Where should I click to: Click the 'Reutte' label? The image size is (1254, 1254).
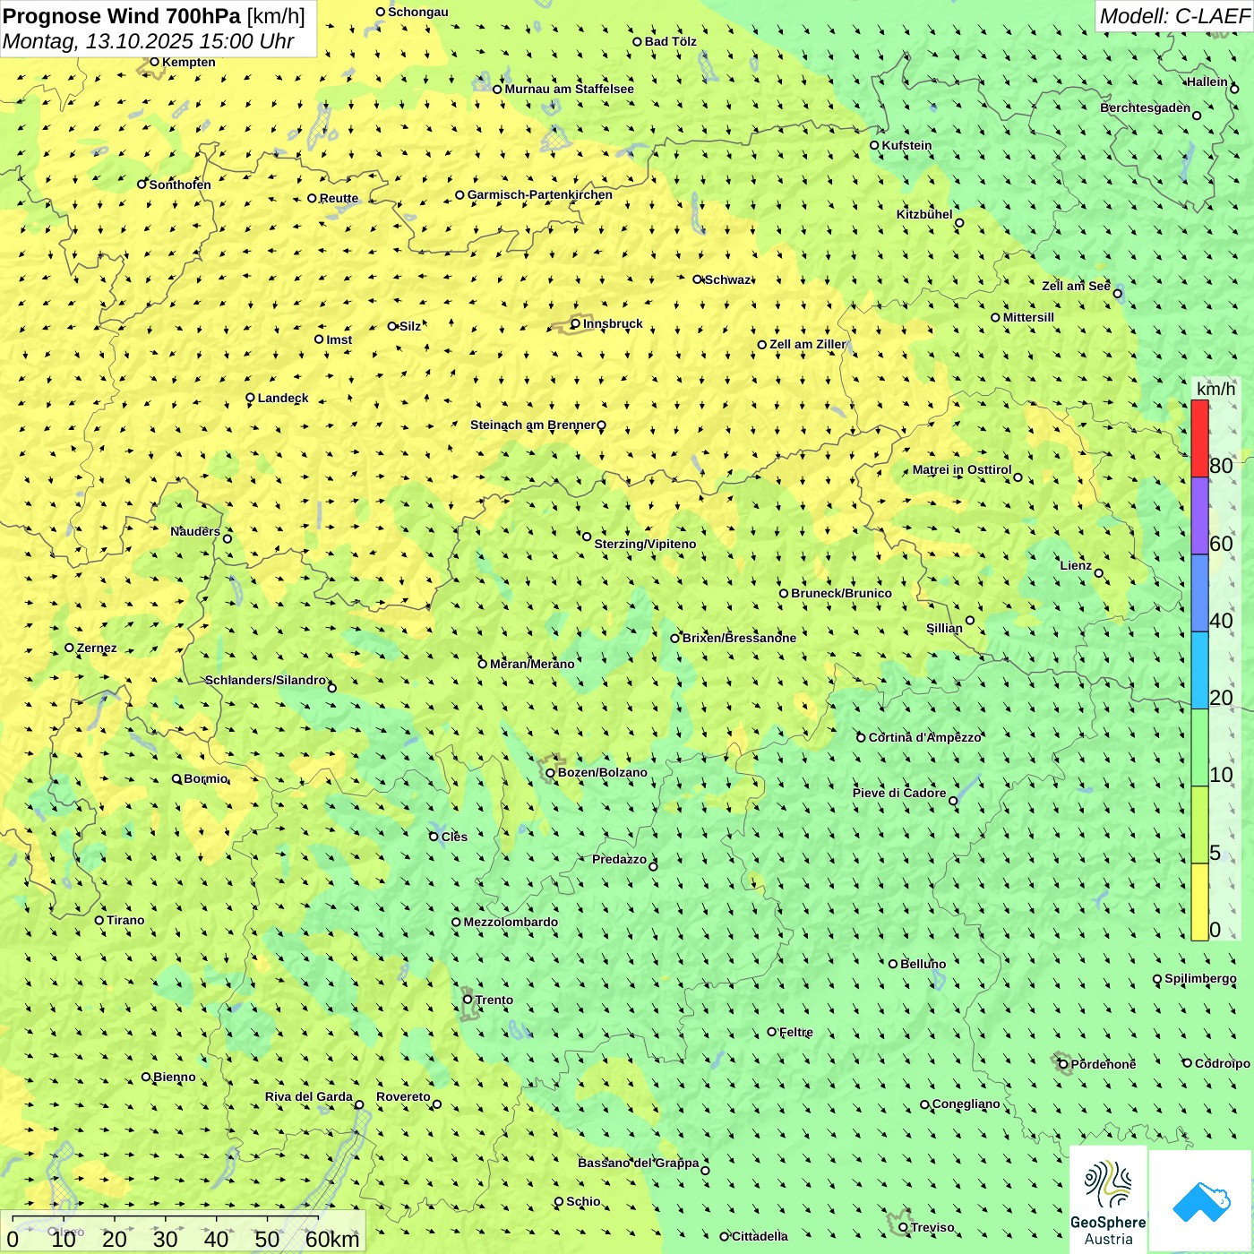pyautogui.click(x=339, y=198)
